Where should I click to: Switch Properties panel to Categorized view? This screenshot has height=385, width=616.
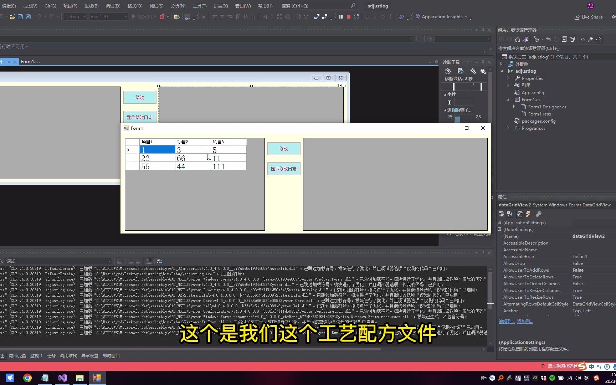(501, 214)
